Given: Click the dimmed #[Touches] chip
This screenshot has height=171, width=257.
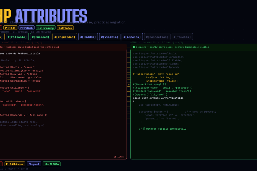Looking at the screenshot, I should coord(182,37).
